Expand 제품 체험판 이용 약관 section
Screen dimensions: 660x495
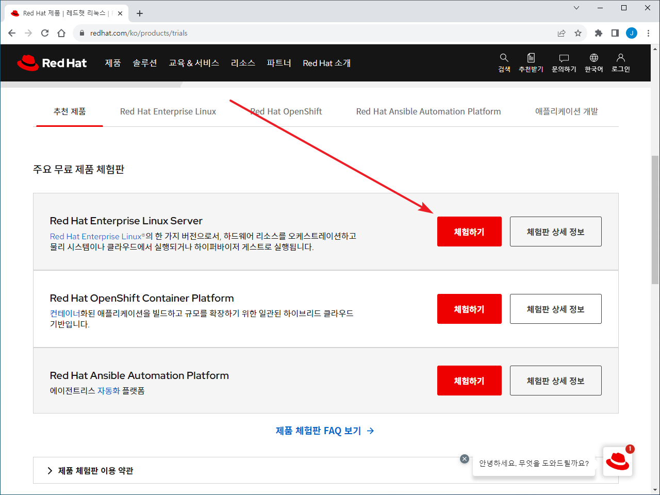point(325,470)
